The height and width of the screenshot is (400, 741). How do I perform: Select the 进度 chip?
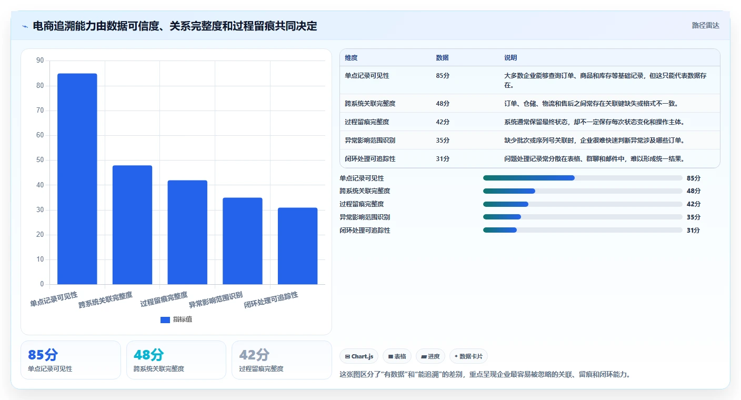coord(430,356)
